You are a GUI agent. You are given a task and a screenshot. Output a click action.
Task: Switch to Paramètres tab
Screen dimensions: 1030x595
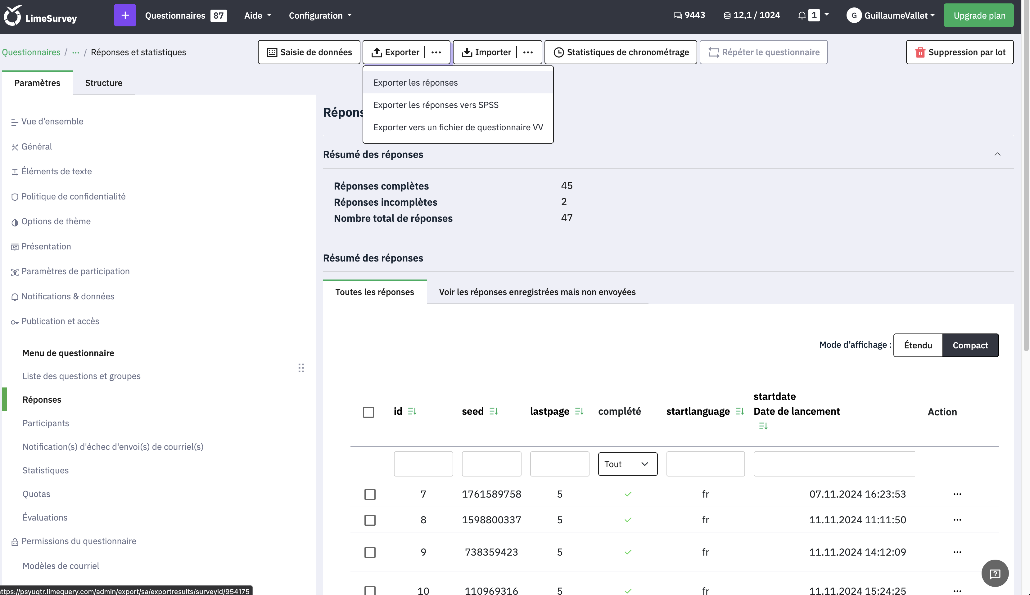[x=37, y=83]
